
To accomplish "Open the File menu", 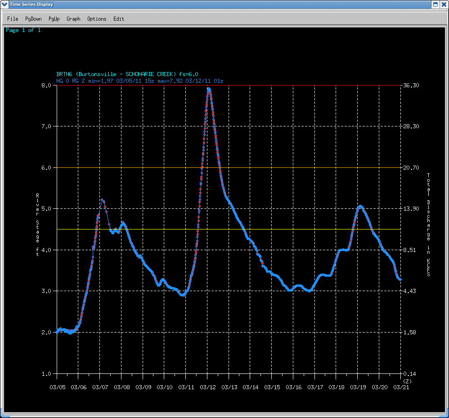I will tap(13, 19).
